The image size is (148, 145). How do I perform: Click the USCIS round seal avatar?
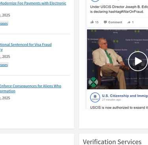coord(95,97)
